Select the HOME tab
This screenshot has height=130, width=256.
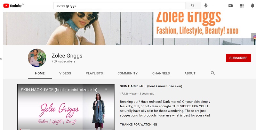pyautogui.click(x=40, y=73)
